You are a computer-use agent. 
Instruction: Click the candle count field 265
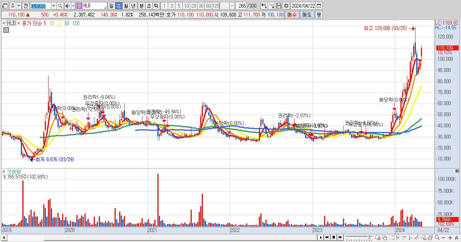(x=242, y=6)
